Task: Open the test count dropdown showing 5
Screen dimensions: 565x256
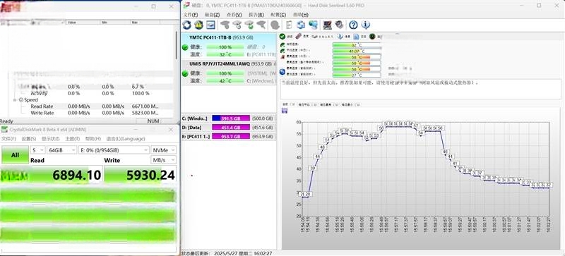Action: (38, 150)
